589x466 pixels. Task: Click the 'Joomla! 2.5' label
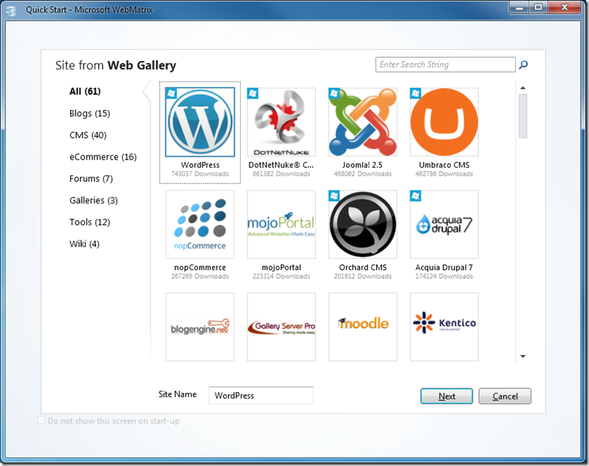[362, 165]
